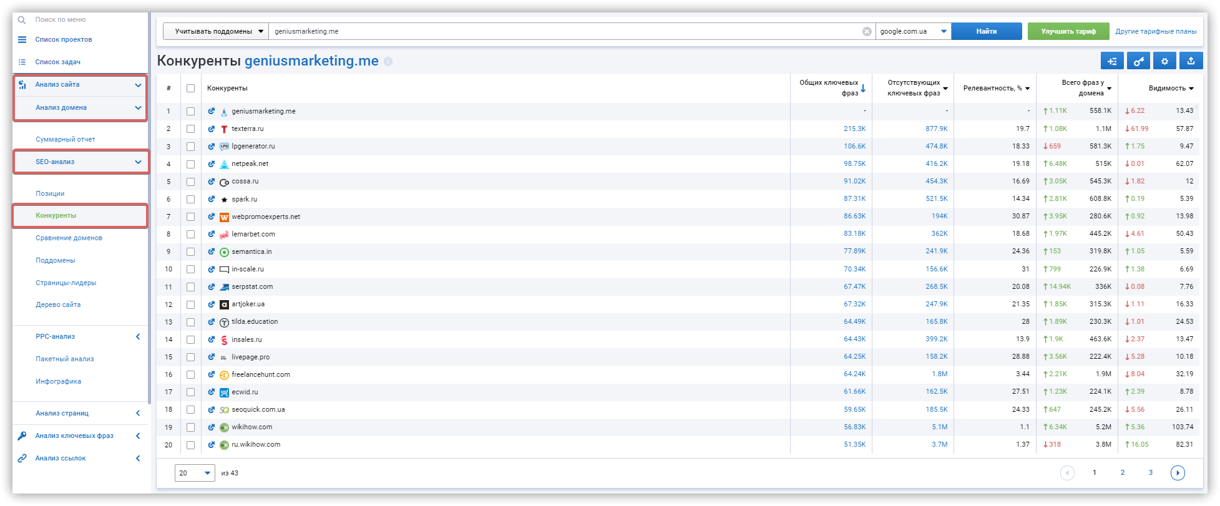Expand the PPC-анализ section chevron
The image size is (1220, 506).
[138, 337]
